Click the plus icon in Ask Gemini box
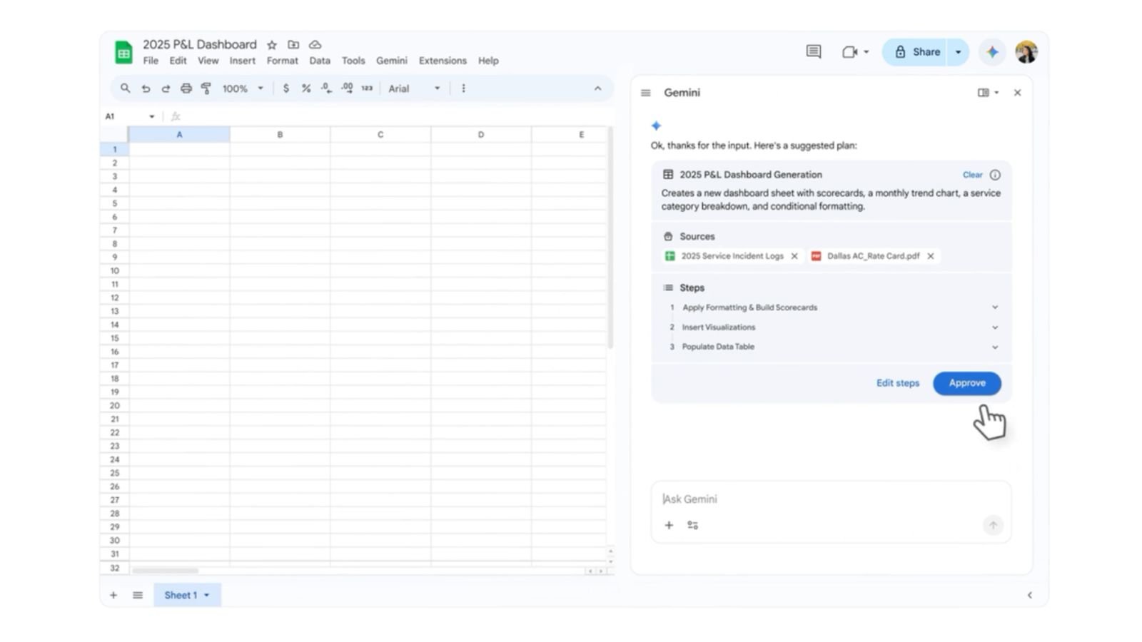The height and width of the screenshot is (642, 1142). 669,525
